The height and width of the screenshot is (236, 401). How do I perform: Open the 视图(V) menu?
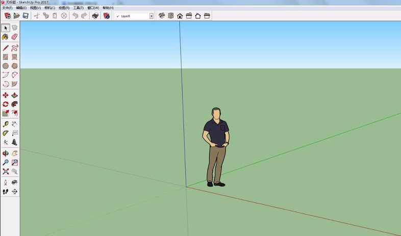(x=36, y=8)
